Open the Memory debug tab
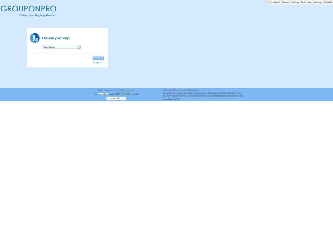Screen dimensions: 333x249 click(317, 2)
